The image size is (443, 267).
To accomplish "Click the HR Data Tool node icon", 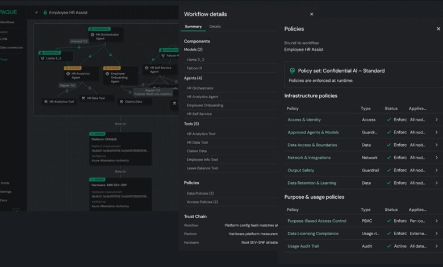I will (83, 98).
